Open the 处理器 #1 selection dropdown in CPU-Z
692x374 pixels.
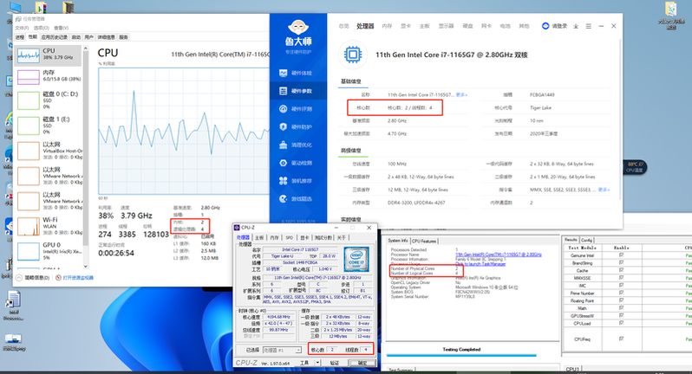(283, 350)
